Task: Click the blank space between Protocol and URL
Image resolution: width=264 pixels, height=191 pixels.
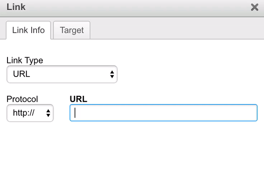Action: coord(62,113)
